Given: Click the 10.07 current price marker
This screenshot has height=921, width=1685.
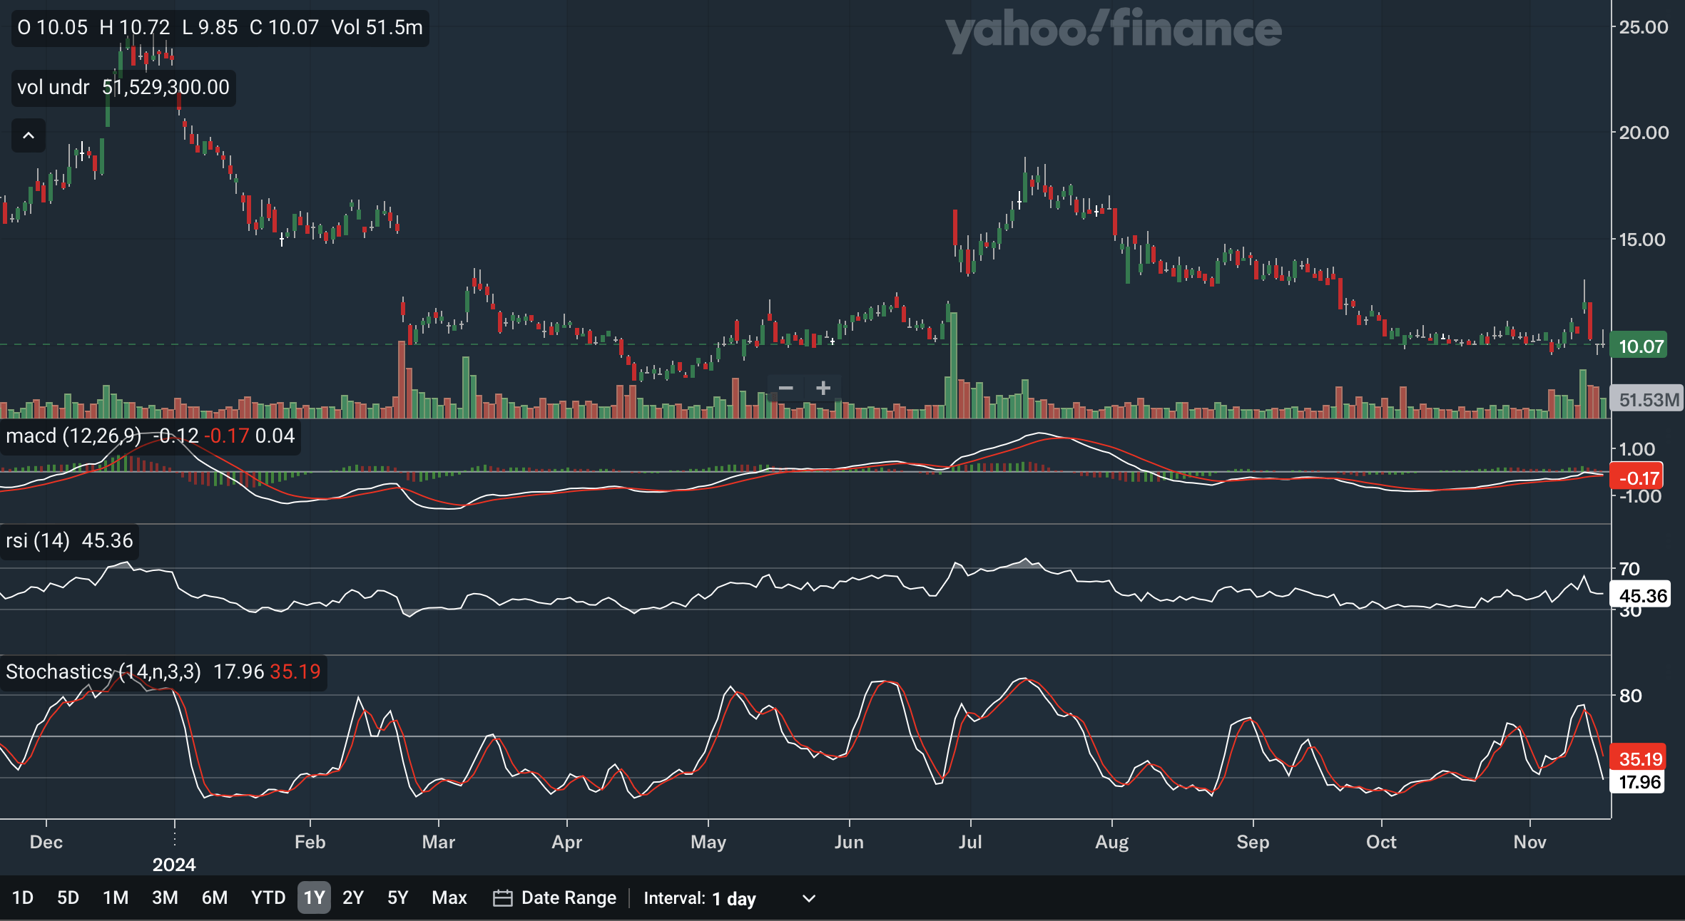Looking at the screenshot, I should (1640, 346).
